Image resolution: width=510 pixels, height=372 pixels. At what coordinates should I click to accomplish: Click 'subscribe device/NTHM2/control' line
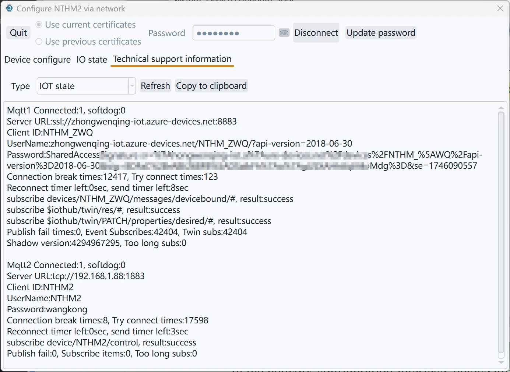click(x=102, y=343)
